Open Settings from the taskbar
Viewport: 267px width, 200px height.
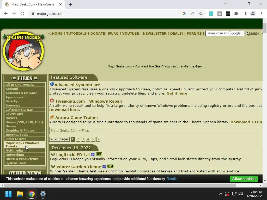click(x=43, y=194)
